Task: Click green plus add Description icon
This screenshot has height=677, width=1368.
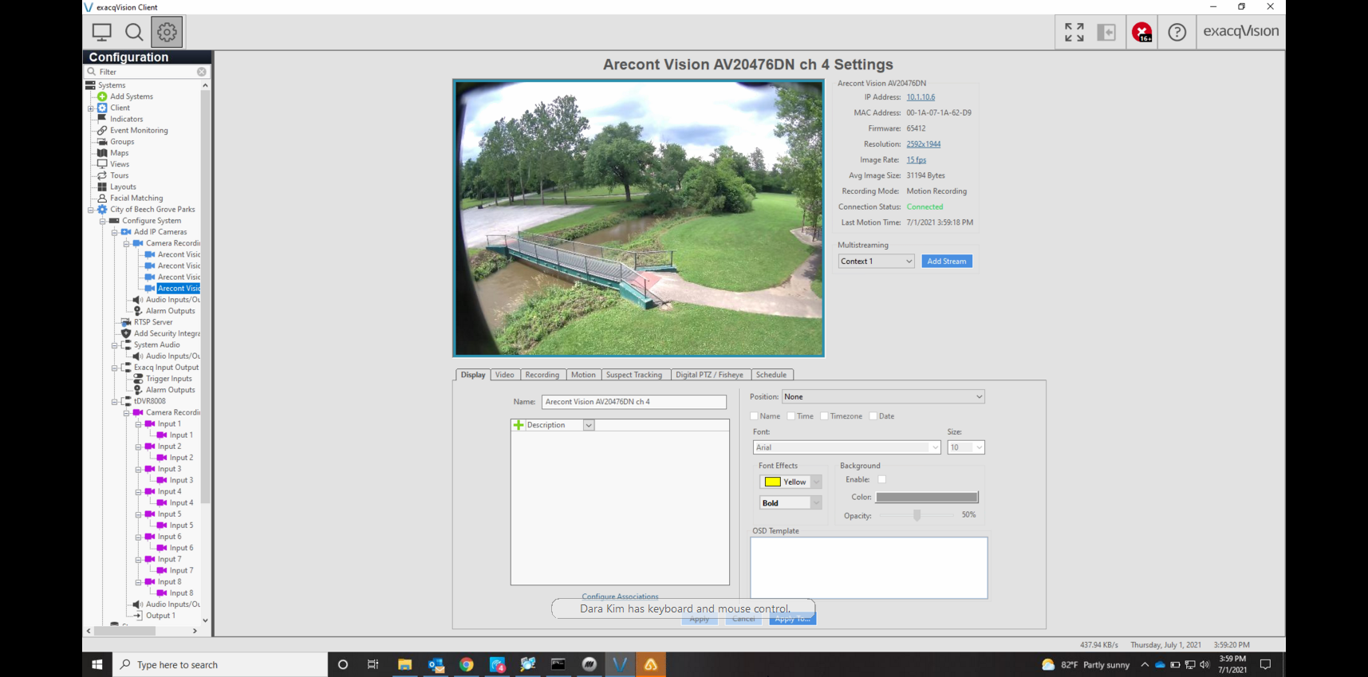Action: click(x=518, y=425)
